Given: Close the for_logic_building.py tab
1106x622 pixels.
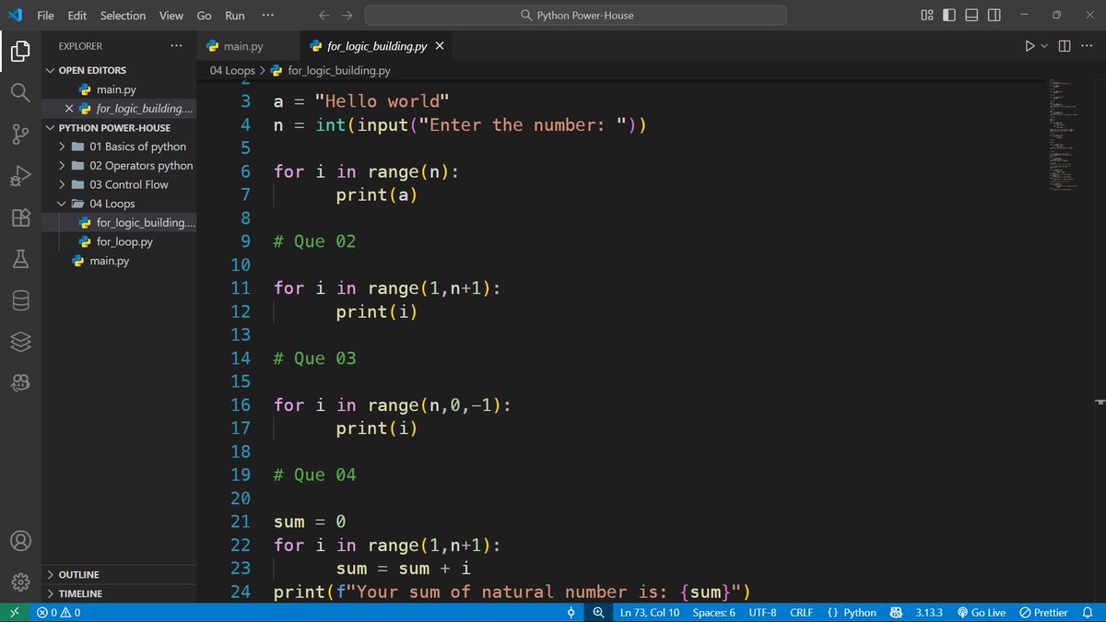Looking at the screenshot, I should [x=440, y=46].
